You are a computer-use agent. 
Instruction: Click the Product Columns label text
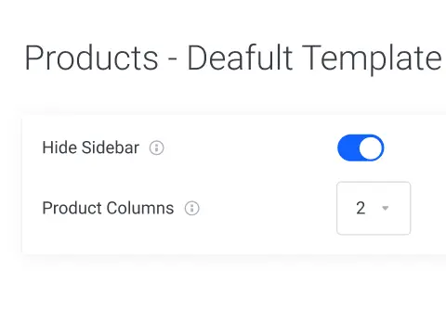tap(108, 208)
